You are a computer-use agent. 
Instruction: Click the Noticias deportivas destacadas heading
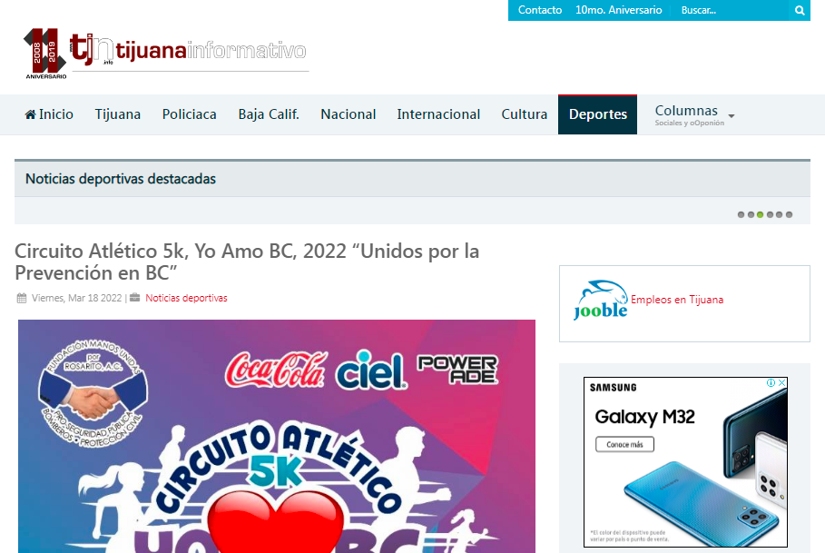click(121, 179)
